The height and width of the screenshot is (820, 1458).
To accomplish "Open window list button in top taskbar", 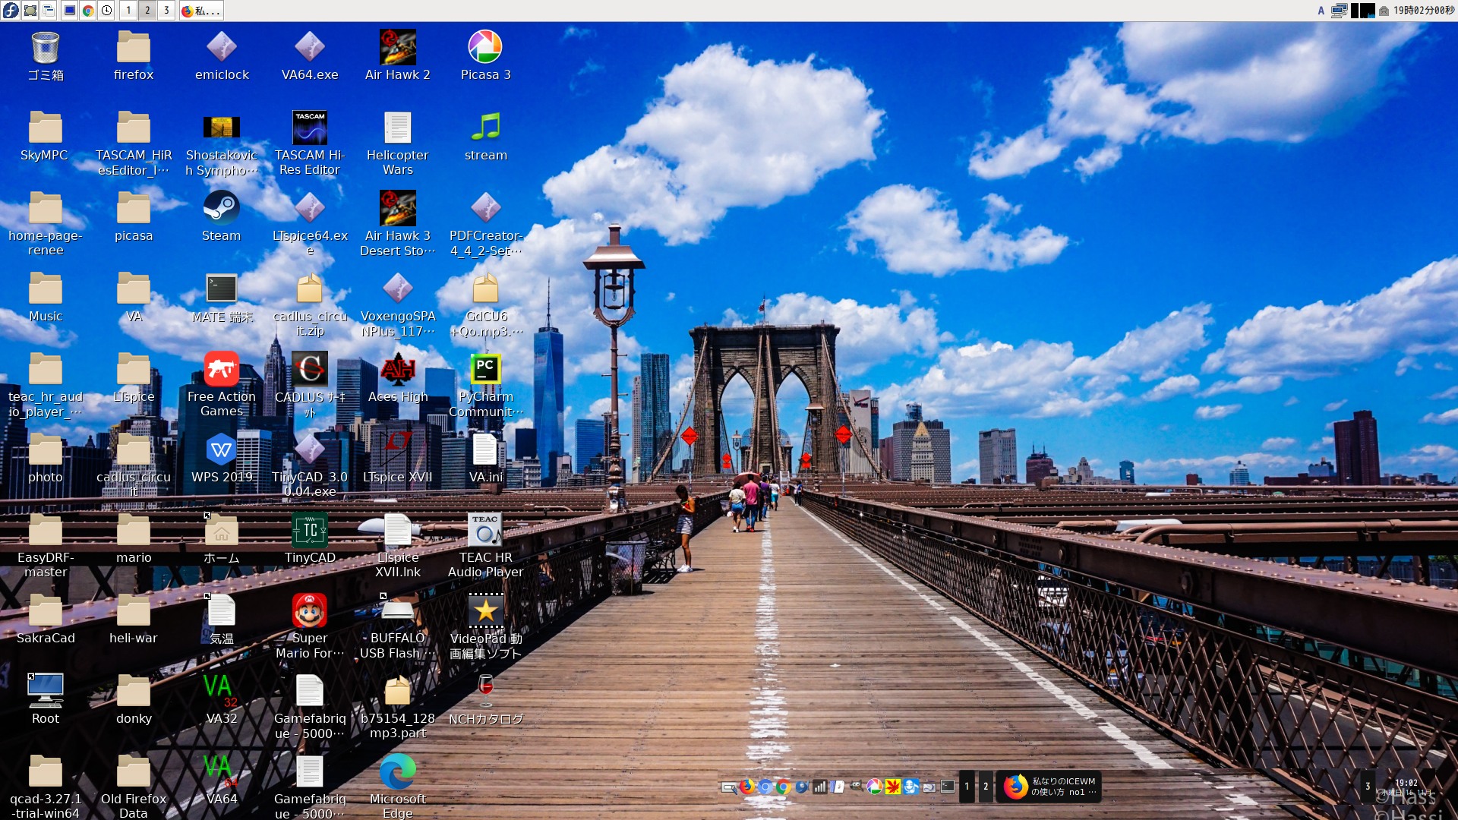I will [x=49, y=10].
